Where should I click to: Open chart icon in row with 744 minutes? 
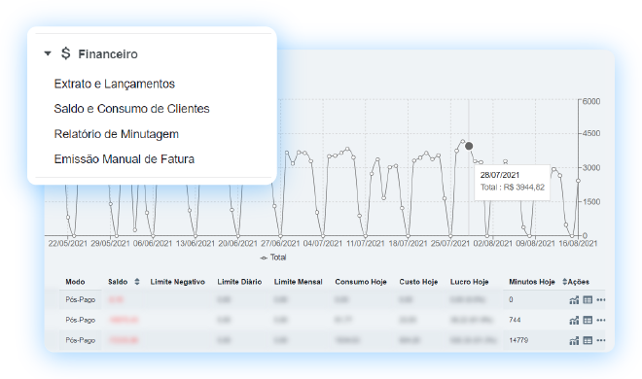[x=574, y=320]
